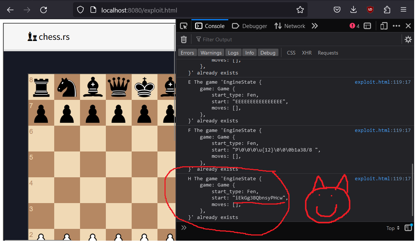The width and height of the screenshot is (416, 244).
Task: Enable the CSS filter in console
Action: point(291,53)
